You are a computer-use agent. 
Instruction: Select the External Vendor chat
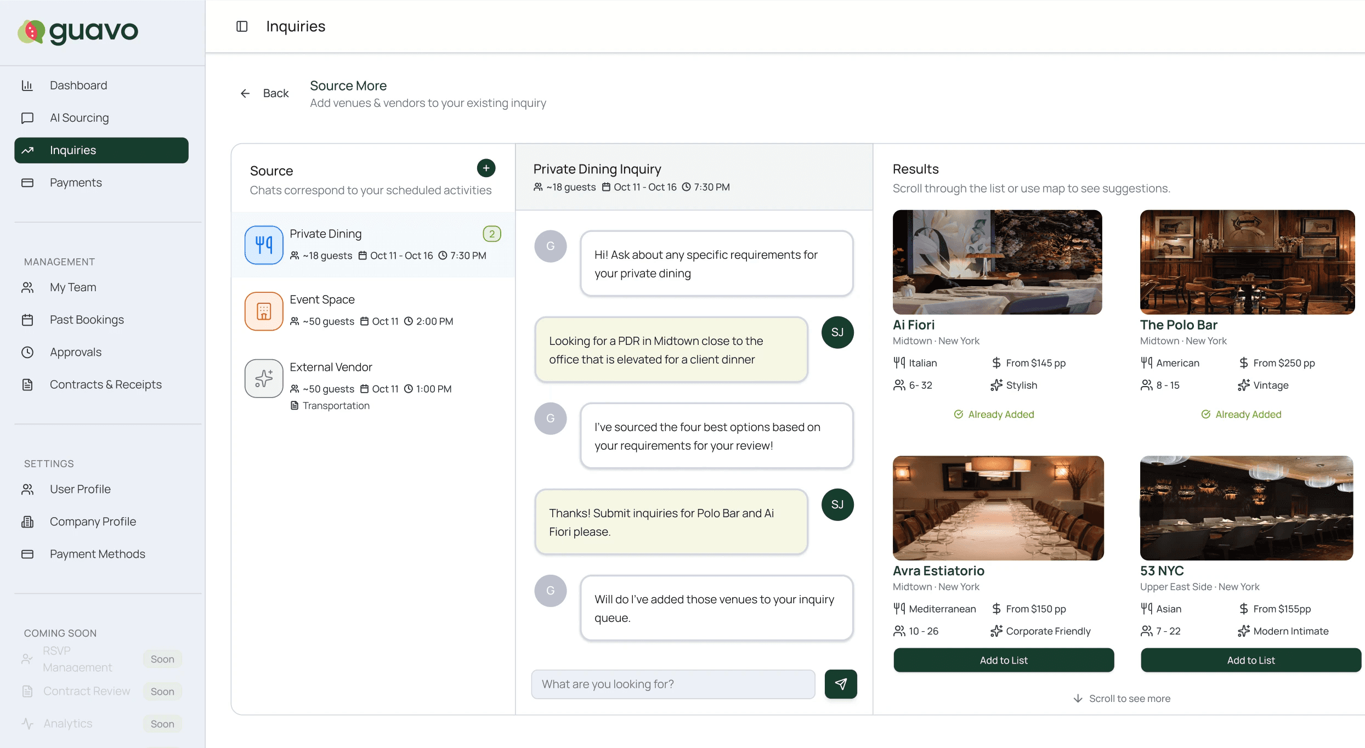click(x=373, y=386)
